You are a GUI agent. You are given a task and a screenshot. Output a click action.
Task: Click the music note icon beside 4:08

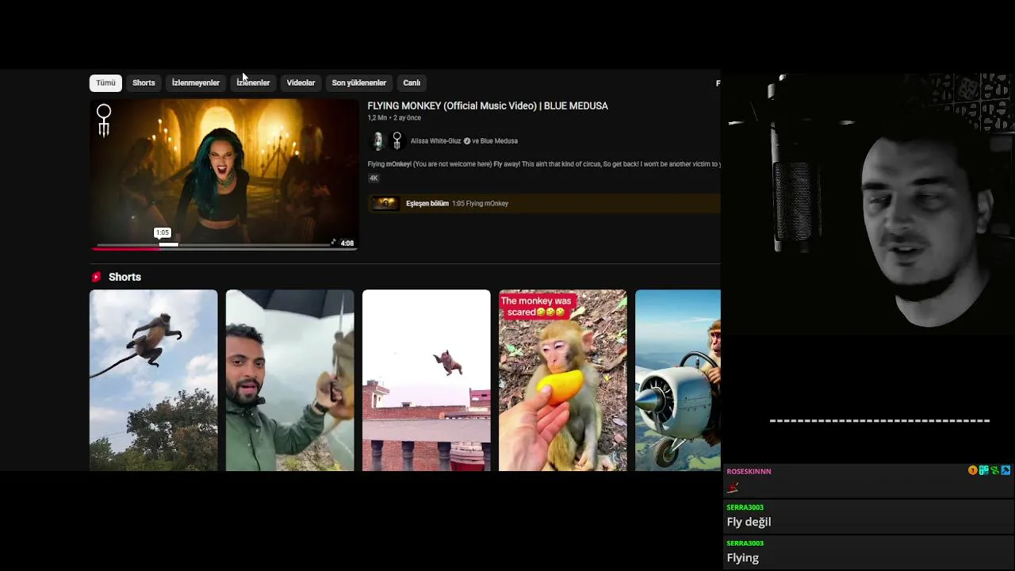(x=334, y=243)
